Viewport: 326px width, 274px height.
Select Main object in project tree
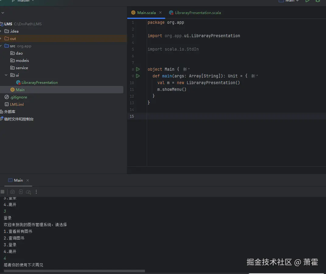point(20,90)
